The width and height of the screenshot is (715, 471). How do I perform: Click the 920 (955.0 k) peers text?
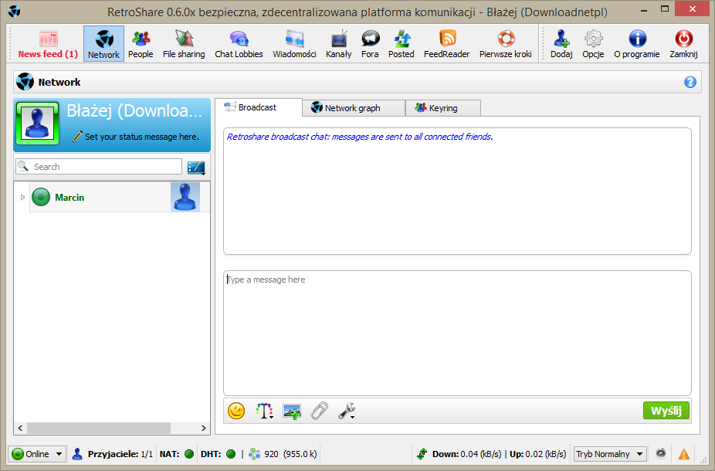tap(290, 454)
